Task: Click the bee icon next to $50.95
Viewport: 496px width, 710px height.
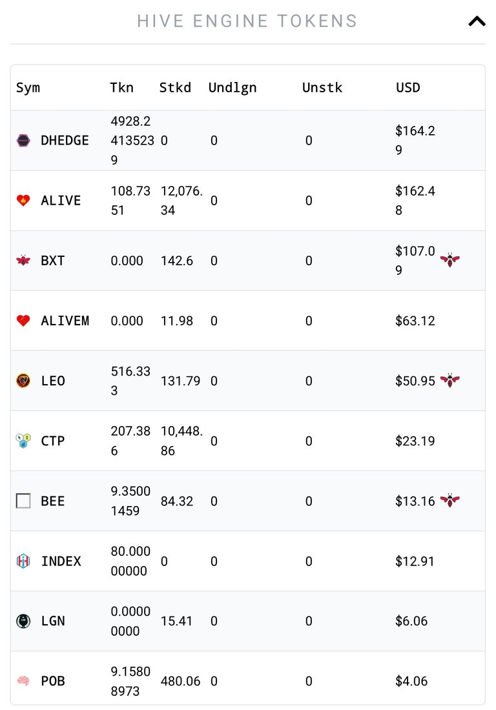Action: (x=449, y=380)
